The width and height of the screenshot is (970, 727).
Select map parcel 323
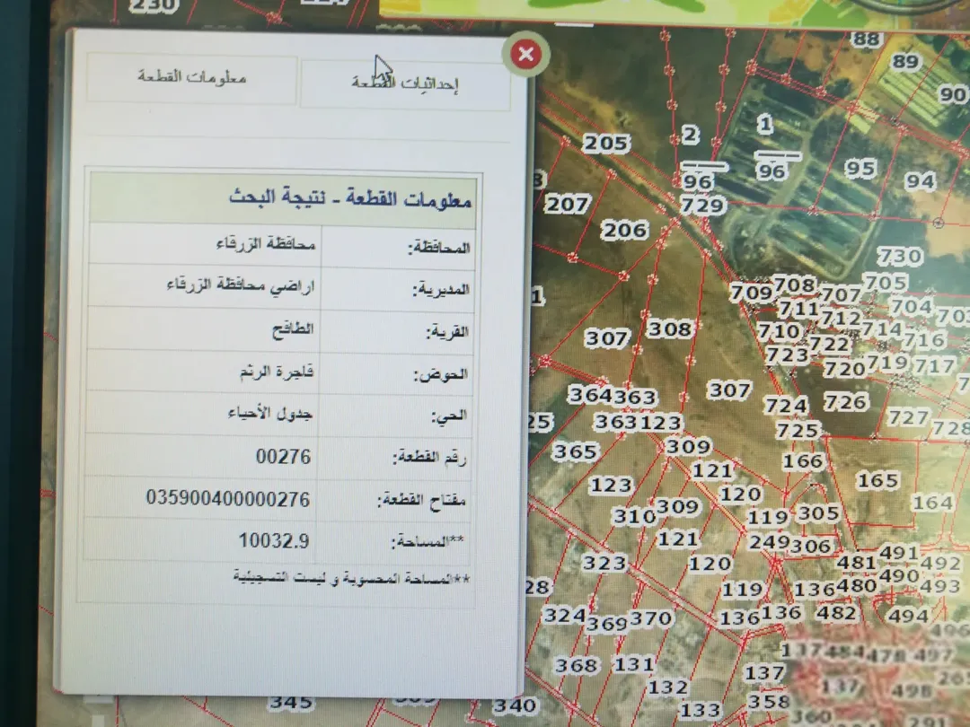(604, 563)
